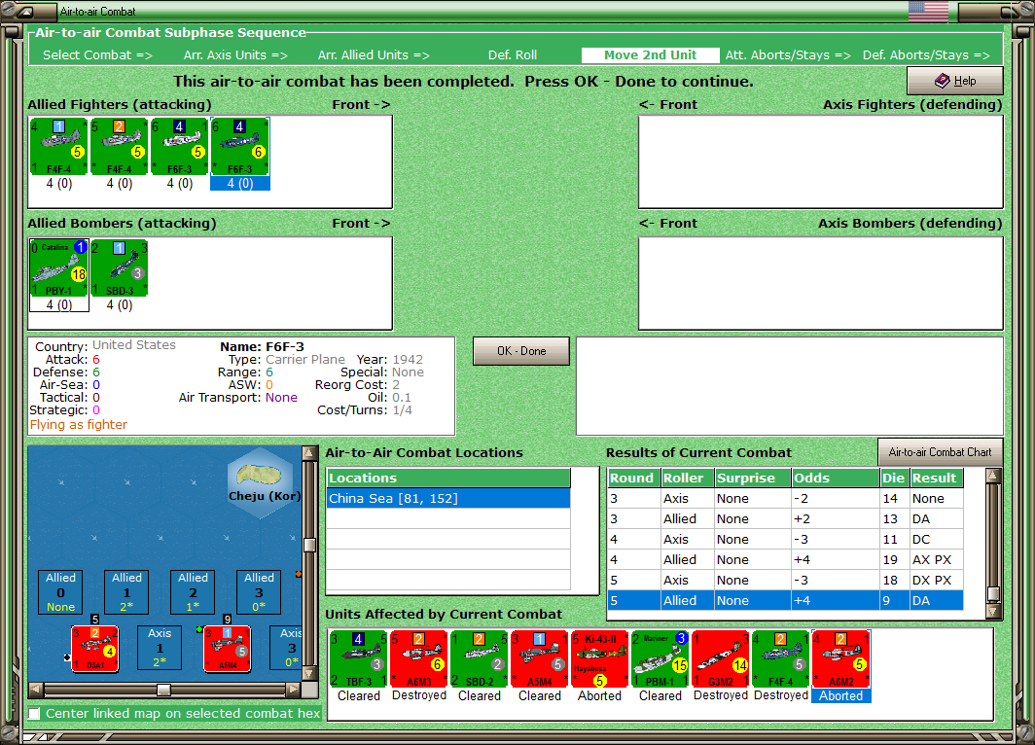
Task: Open the Help button
Action: (955, 81)
